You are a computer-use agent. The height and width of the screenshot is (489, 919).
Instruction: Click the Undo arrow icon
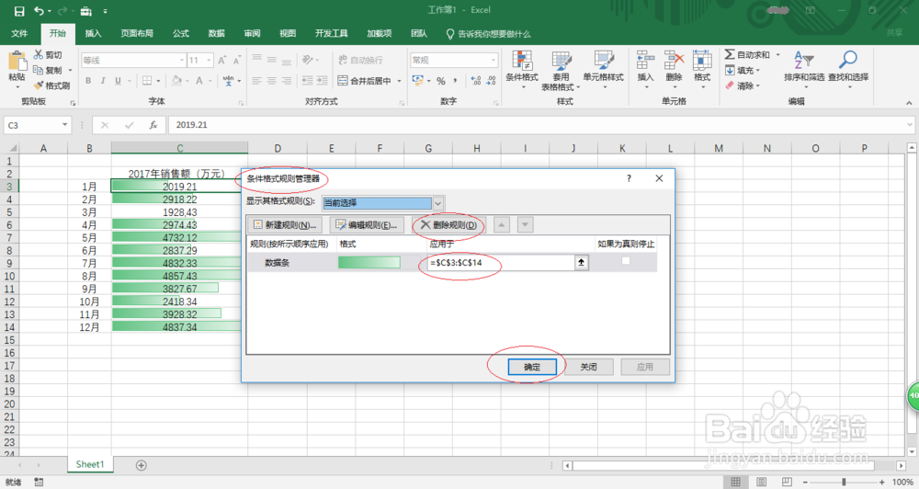point(40,11)
